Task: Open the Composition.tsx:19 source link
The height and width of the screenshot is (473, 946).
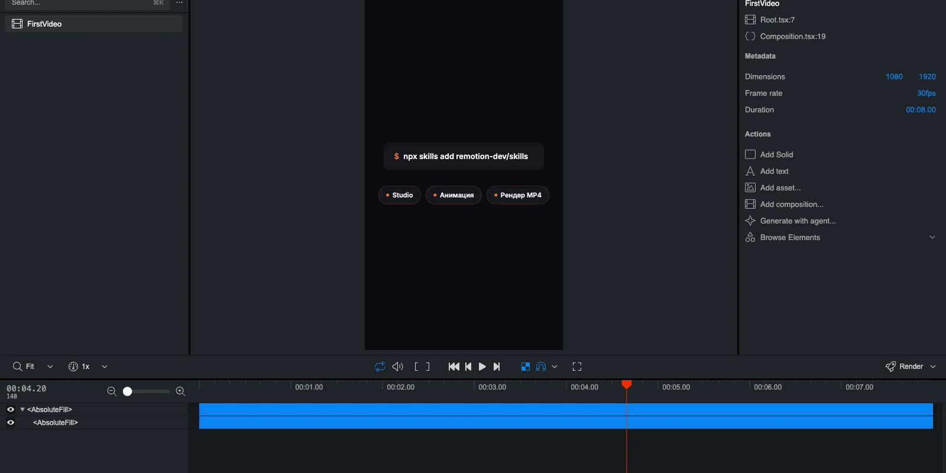Action: click(793, 36)
